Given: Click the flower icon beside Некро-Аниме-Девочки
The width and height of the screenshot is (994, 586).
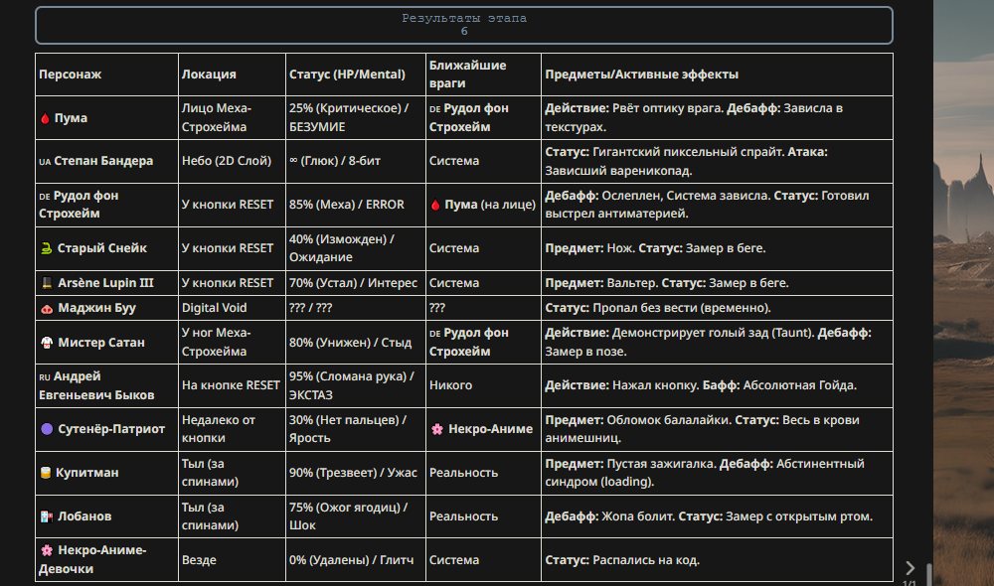Looking at the screenshot, I should click(47, 550).
